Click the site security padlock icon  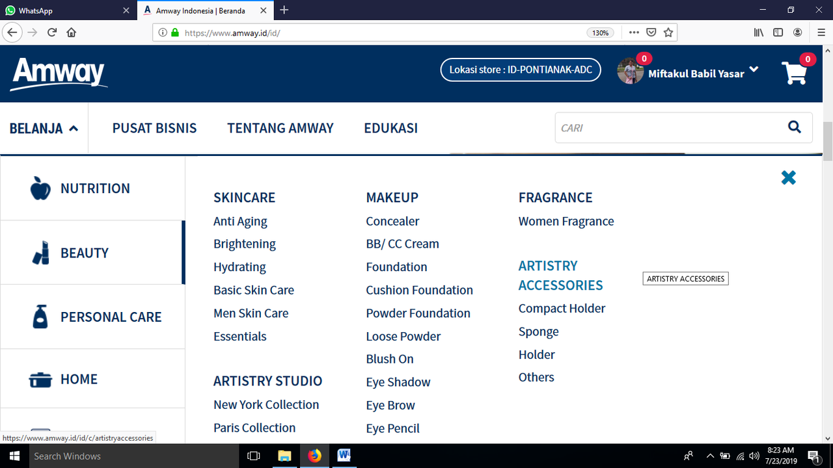pyautogui.click(x=174, y=32)
